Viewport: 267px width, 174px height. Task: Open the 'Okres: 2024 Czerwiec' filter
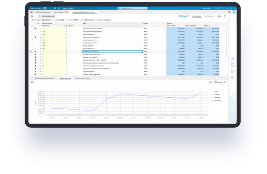point(87,20)
